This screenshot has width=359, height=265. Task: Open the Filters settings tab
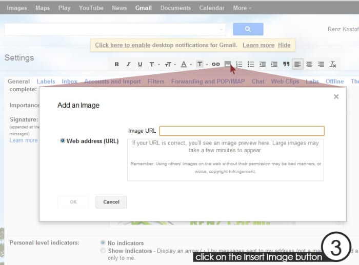tap(156, 81)
